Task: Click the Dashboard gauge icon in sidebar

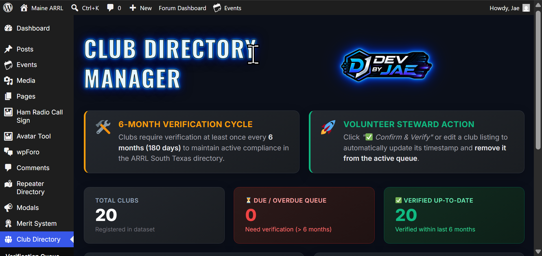Action: pos(8,28)
